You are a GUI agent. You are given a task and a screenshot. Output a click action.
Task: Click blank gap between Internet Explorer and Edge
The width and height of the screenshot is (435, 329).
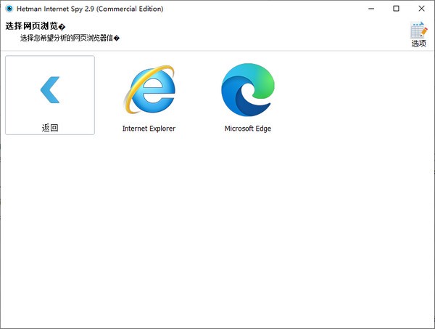[x=198, y=94]
